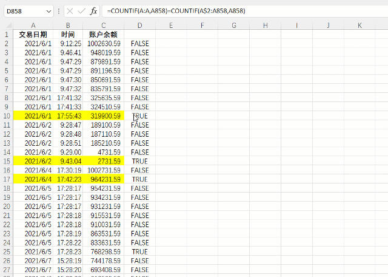Select the yellow cell with 319900.59

104,116
